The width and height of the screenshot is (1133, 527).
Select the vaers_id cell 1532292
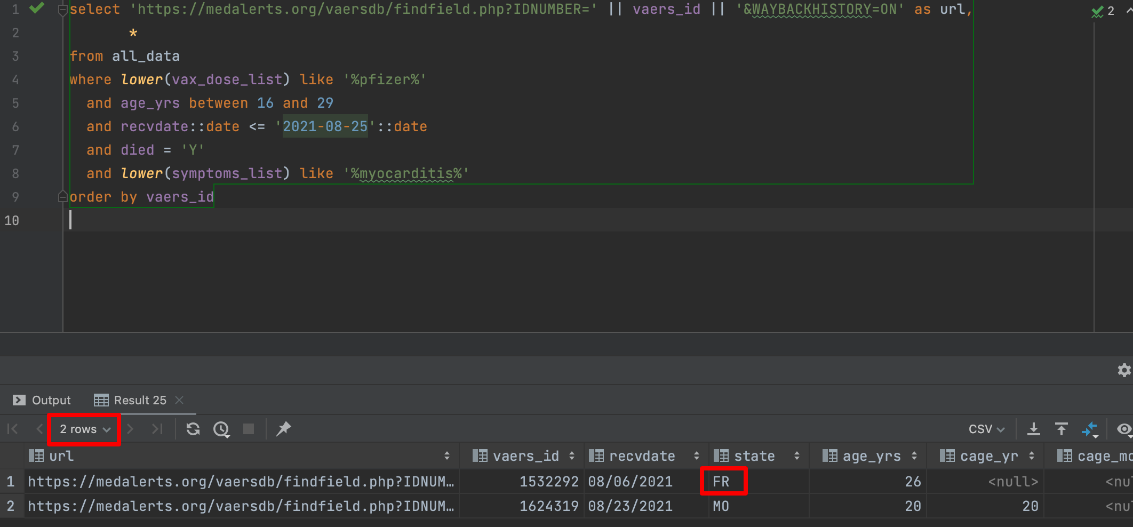coord(522,482)
